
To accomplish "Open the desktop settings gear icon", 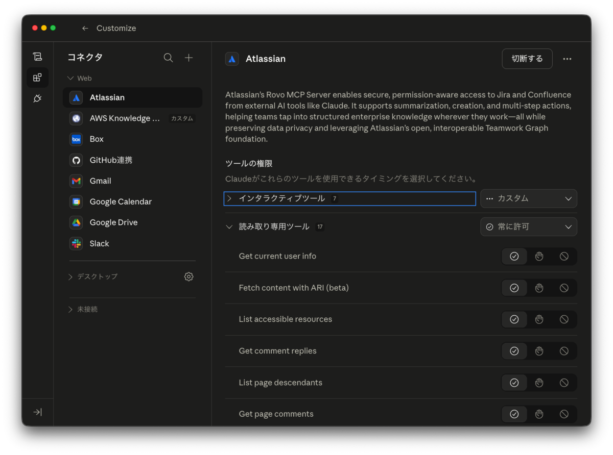I will click(188, 276).
